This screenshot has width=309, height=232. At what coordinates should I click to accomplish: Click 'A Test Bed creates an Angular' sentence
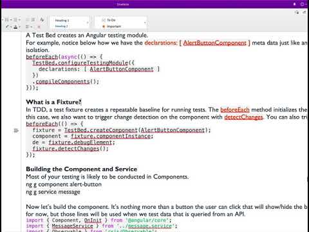point(87,35)
